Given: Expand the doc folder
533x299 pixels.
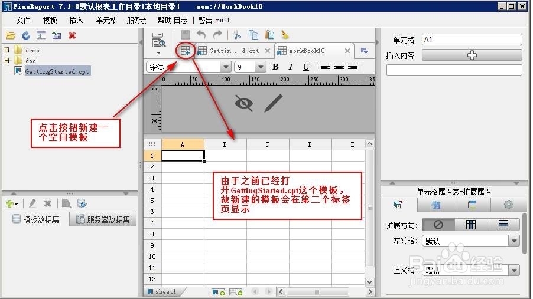Looking at the screenshot, I should pos(6,60).
